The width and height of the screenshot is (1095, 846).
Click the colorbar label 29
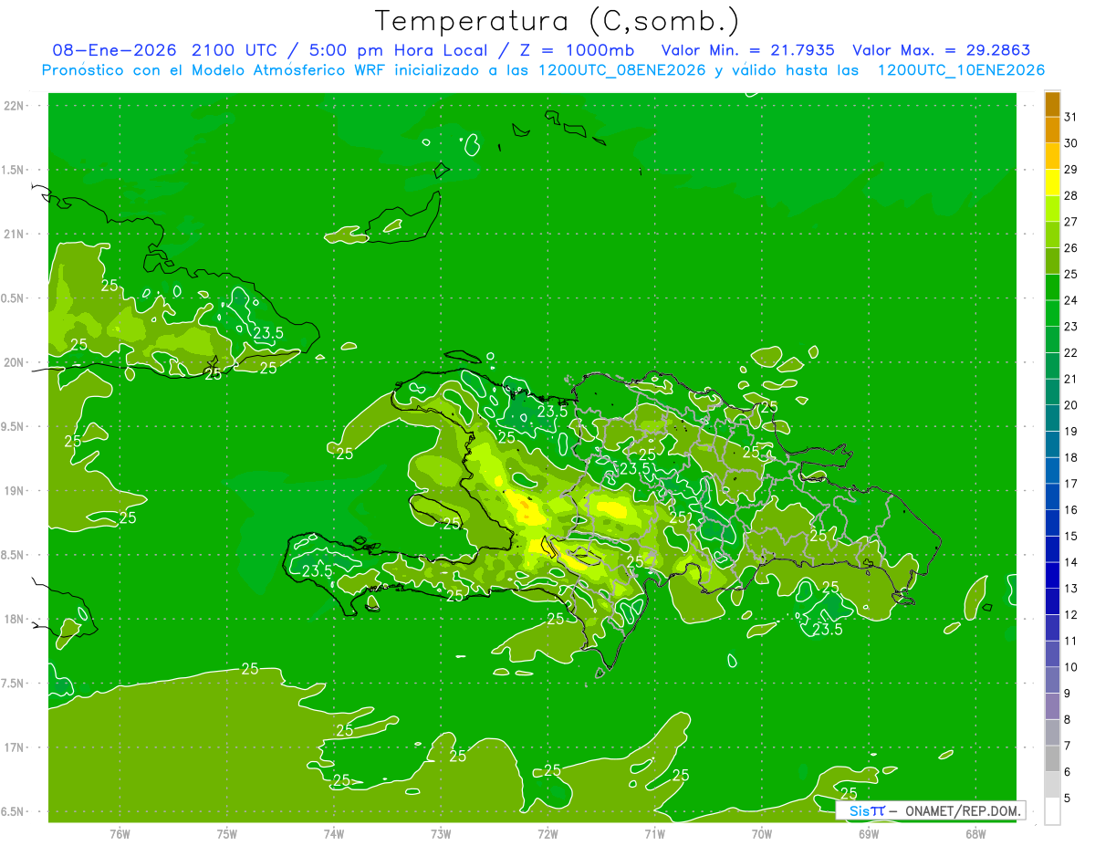pos(1070,169)
